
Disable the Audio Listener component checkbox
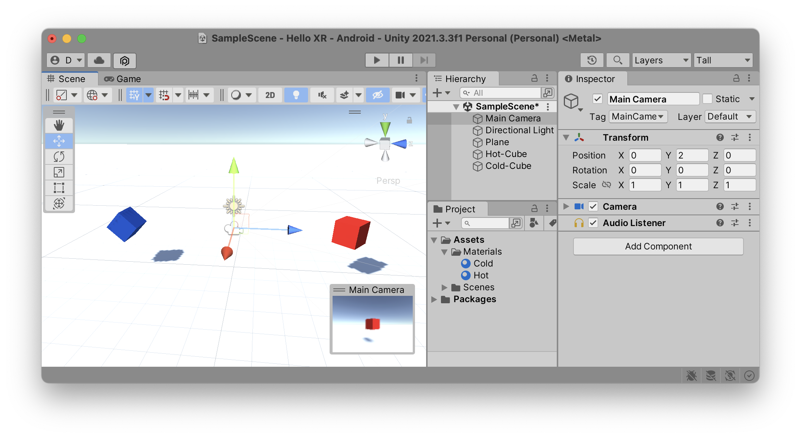[x=593, y=223]
